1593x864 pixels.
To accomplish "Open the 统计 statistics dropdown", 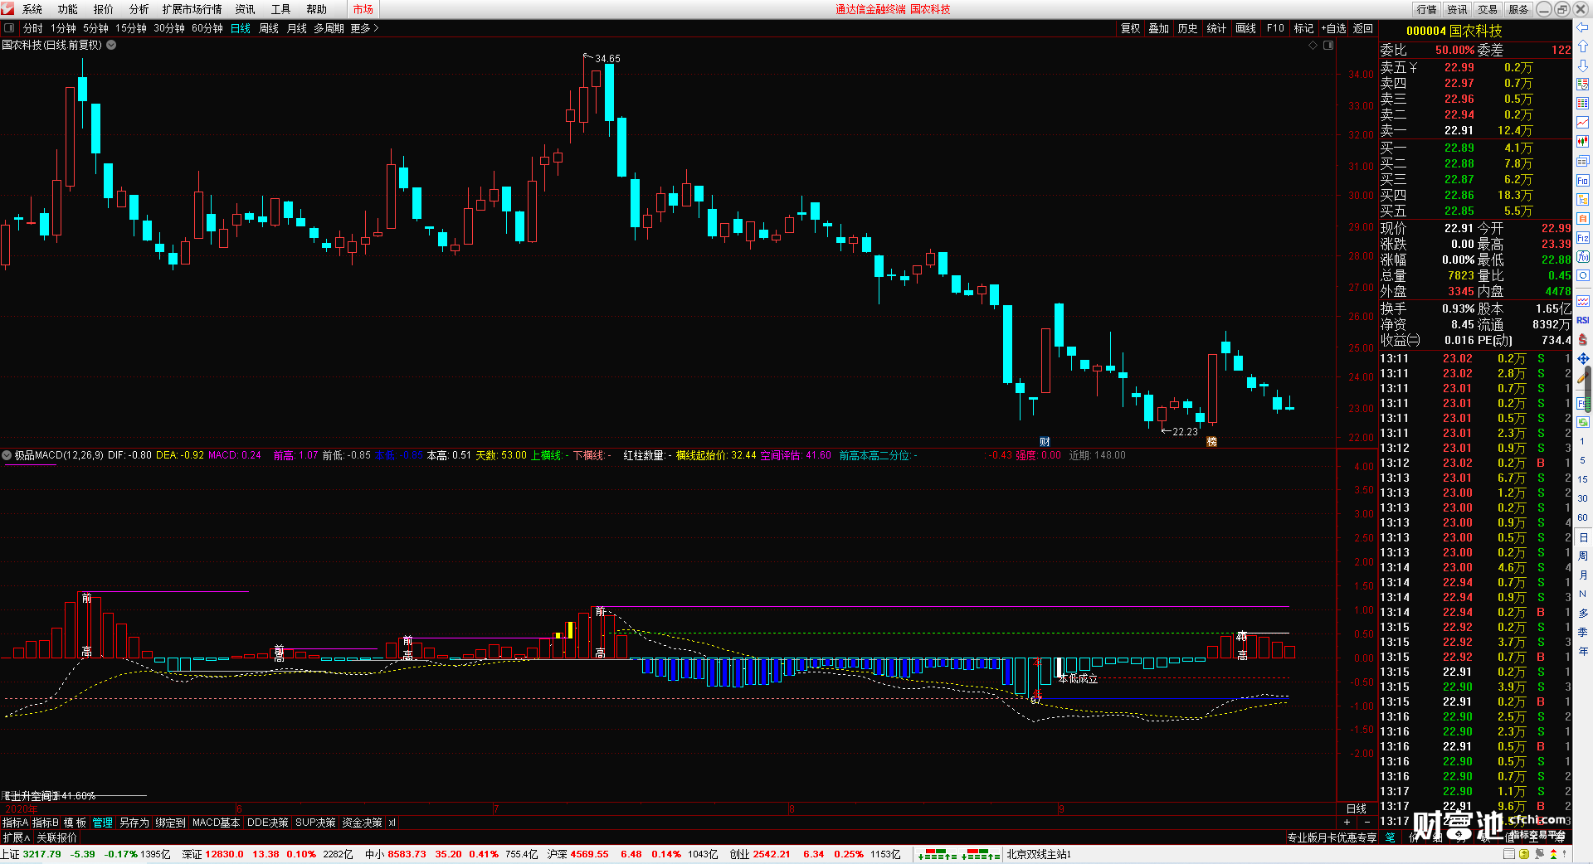I will (x=1216, y=28).
